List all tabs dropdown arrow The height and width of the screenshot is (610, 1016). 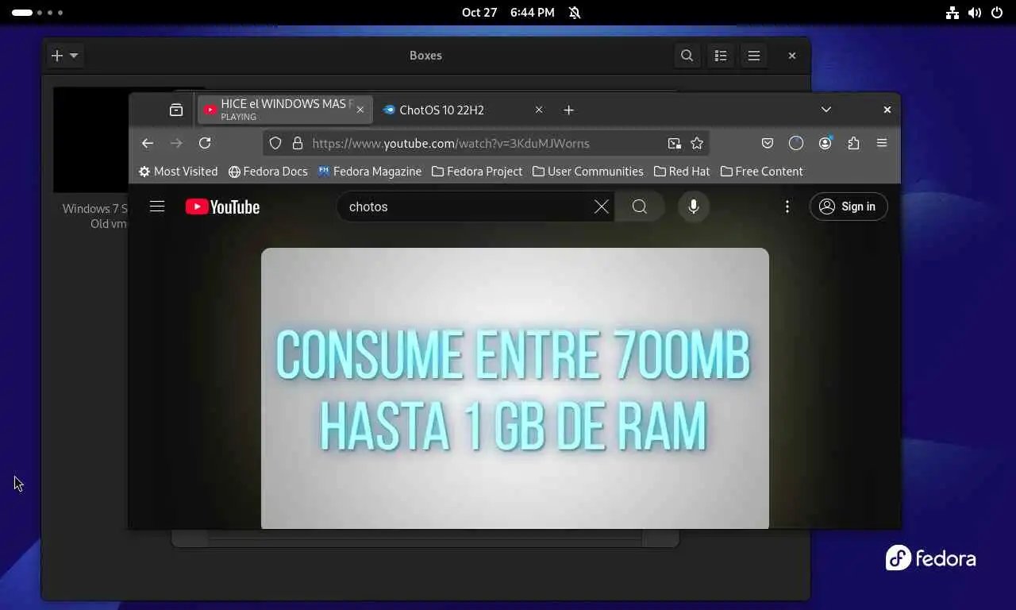coord(826,110)
